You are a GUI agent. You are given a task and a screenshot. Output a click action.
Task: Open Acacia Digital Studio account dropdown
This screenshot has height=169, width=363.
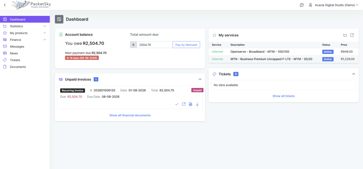tap(336, 5)
